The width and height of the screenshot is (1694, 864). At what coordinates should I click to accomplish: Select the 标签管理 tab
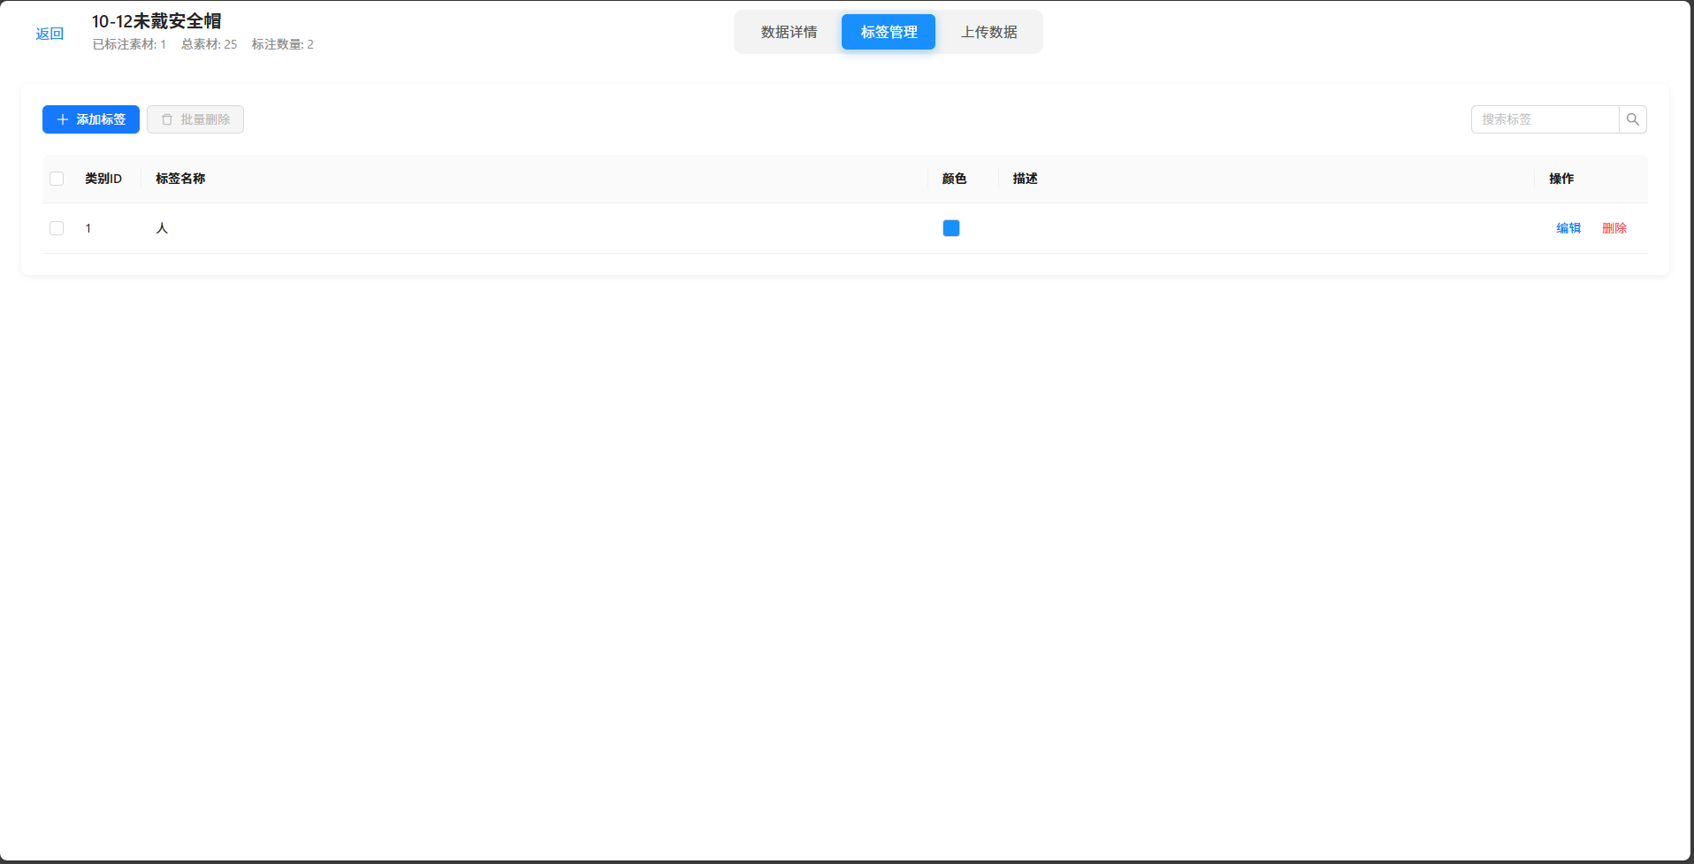(889, 32)
